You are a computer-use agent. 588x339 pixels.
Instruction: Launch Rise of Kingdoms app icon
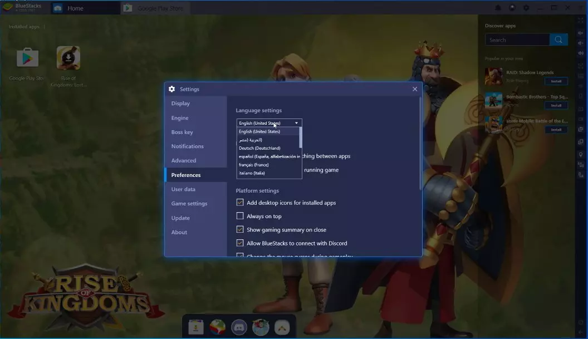click(x=68, y=58)
